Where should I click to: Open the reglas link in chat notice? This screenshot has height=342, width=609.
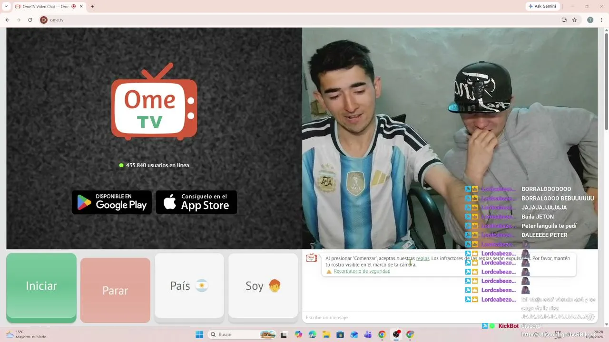[x=422, y=258]
